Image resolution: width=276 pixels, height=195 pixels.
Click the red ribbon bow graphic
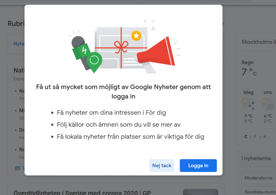point(121,47)
